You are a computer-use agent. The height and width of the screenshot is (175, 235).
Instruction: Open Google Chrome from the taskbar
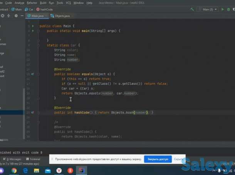pyautogui.click(x=14, y=170)
